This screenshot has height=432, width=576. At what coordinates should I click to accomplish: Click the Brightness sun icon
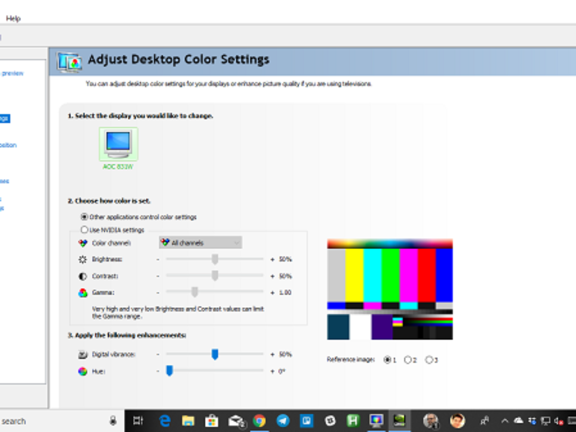pyautogui.click(x=83, y=259)
